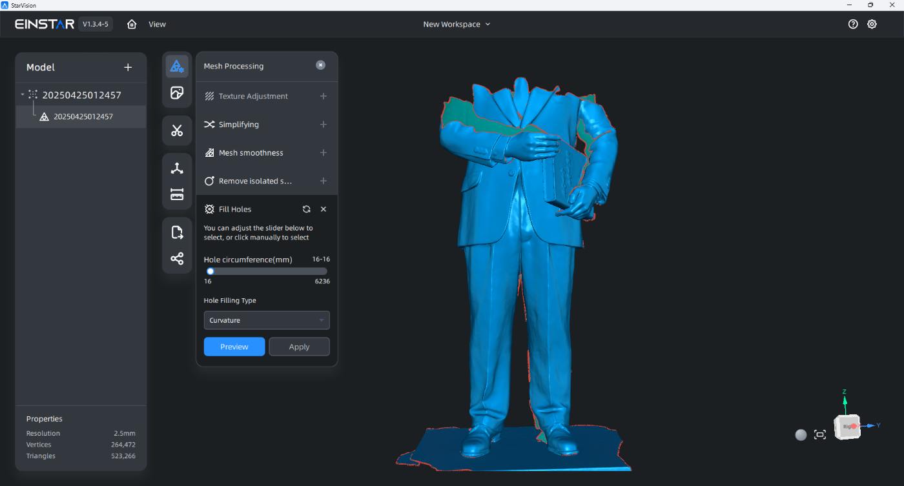This screenshot has height=486, width=904.
Task: Click the slider maximum value 6236
Action: point(322,281)
